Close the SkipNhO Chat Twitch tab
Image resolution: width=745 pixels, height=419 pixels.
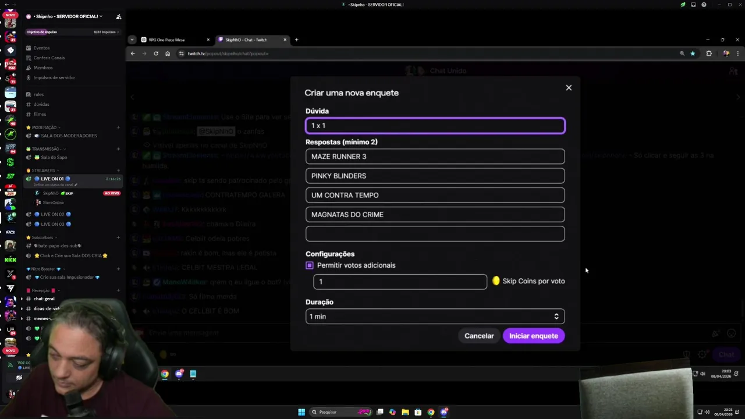click(x=285, y=40)
